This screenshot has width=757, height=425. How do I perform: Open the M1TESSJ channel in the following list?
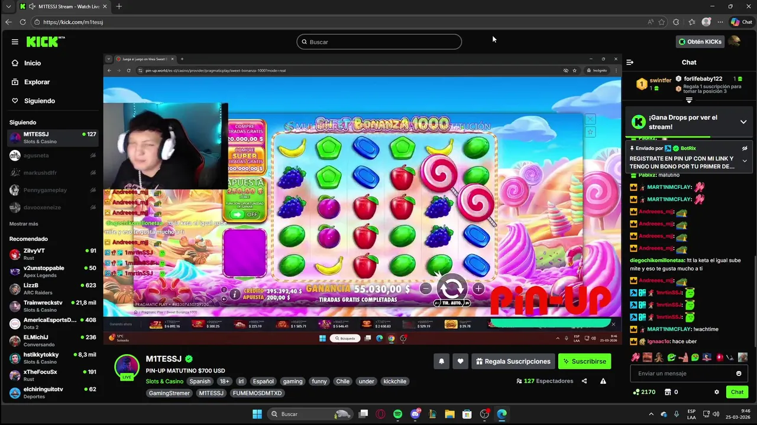(52, 138)
